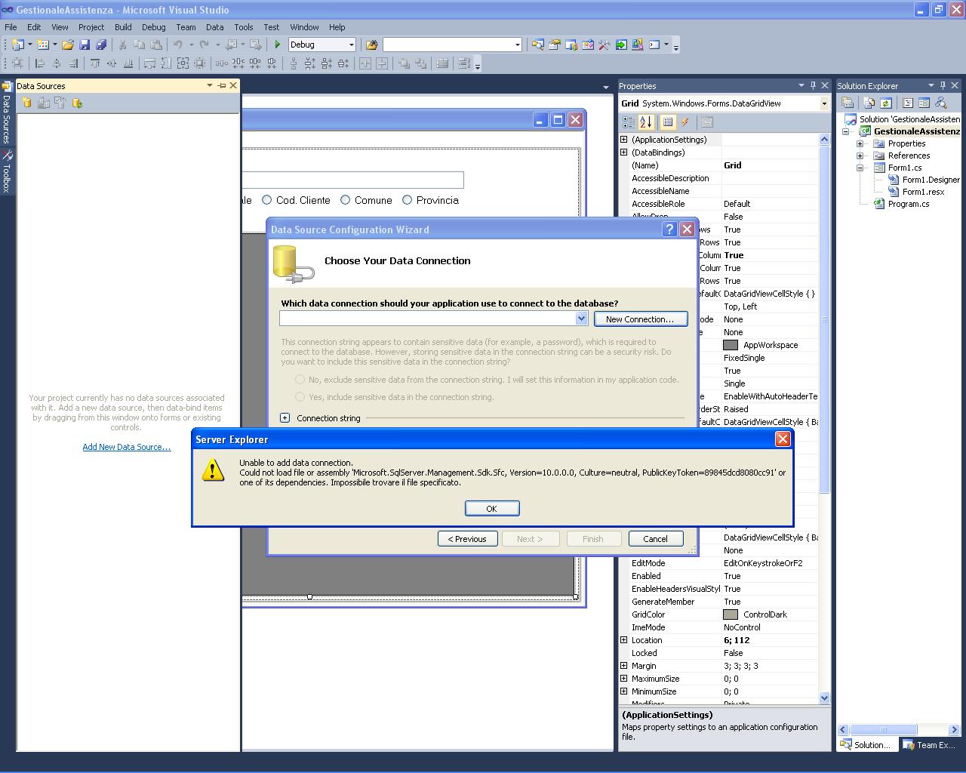Click the Save All icon
This screenshot has width=966, height=773.
pos(101,45)
